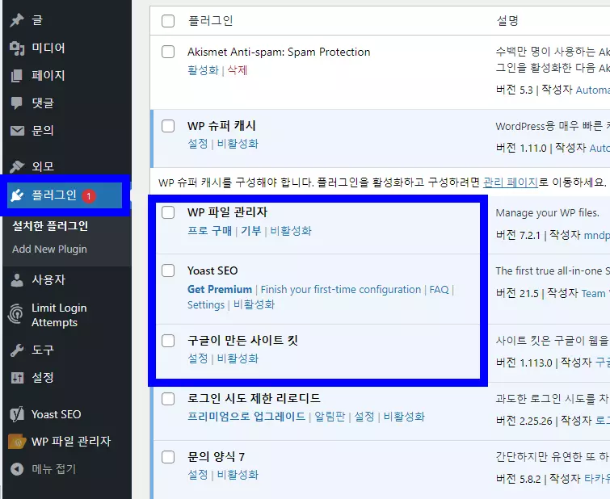Click the Settings (설정) sliders icon

[17, 378]
